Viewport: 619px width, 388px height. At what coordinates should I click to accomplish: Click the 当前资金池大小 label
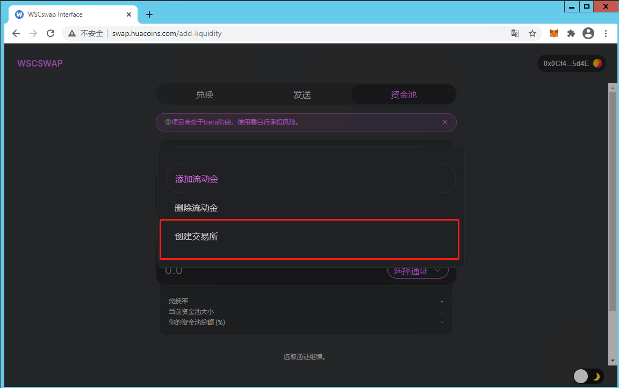coord(191,311)
